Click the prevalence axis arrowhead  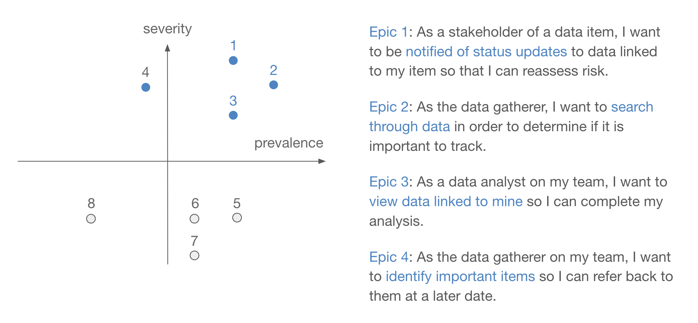coord(322,161)
